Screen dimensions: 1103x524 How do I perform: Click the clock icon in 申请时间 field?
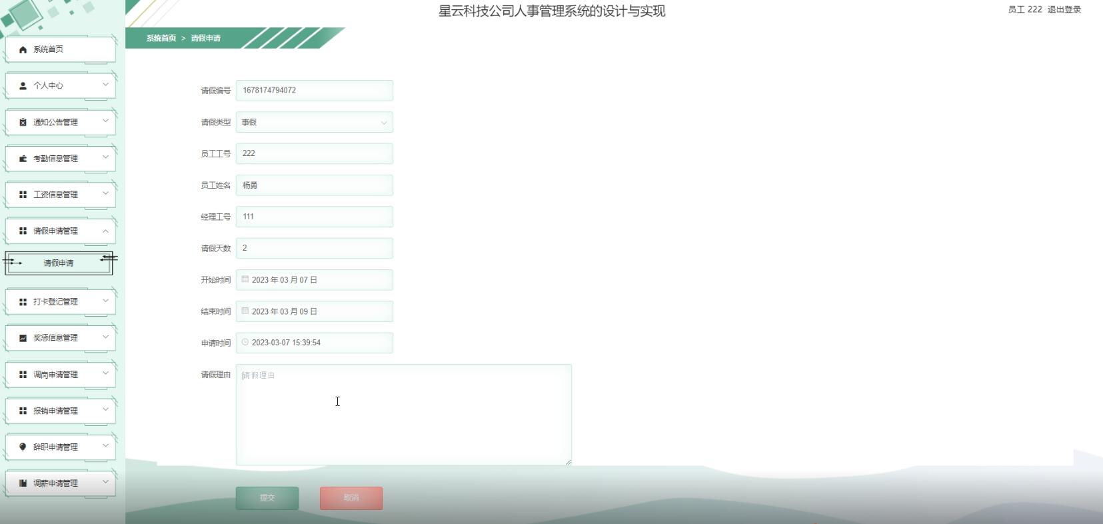[x=245, y=342]
